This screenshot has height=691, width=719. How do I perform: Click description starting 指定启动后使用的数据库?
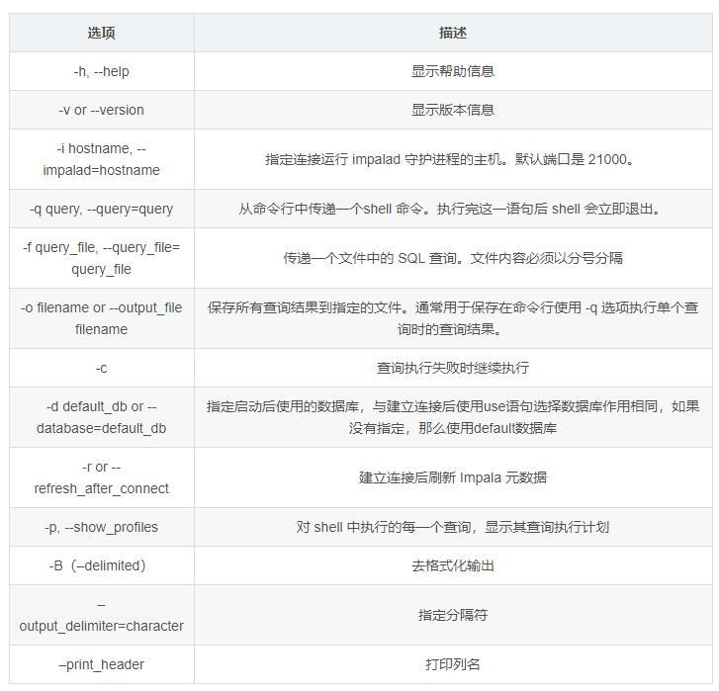[x=453, y=417]
